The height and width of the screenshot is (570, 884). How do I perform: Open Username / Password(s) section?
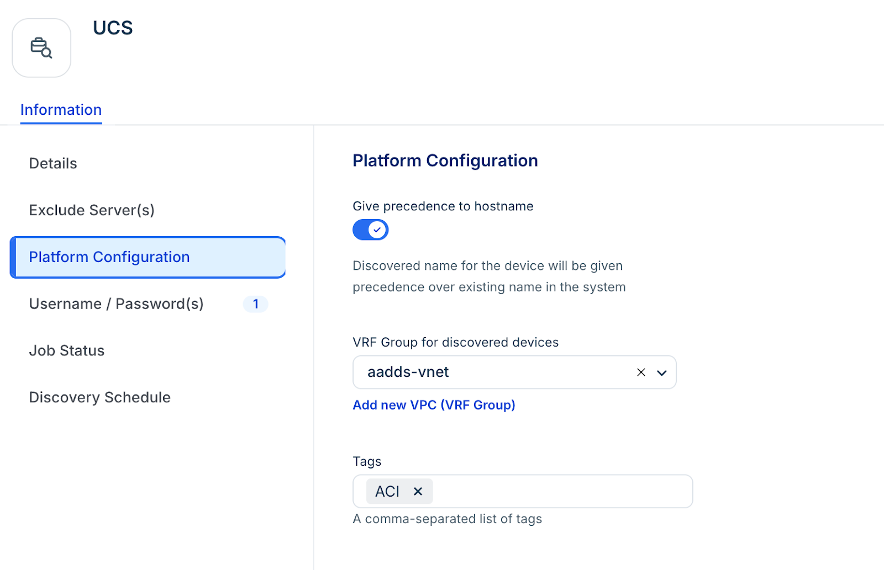coord(117,304)
